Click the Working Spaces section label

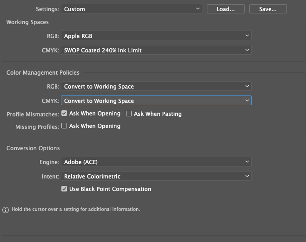(x=27, y=22)
